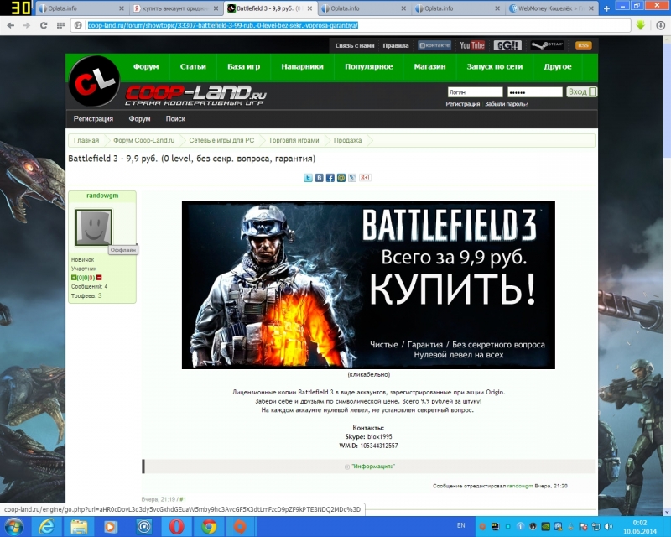Open the speed dial grid icon
The image size is (671, 537).
pyautogui.click(x=60, y=26)
